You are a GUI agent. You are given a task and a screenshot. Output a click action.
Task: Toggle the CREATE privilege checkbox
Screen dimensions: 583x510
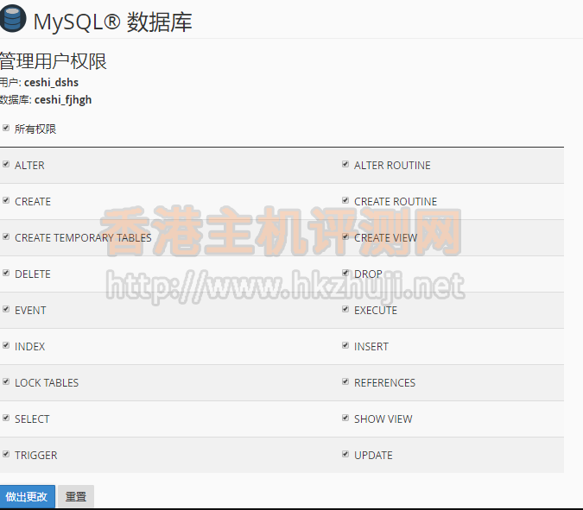pos(6,200)
